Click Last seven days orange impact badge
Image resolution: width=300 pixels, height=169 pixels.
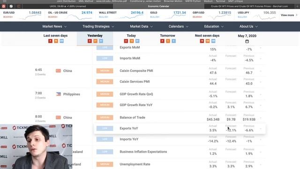[x=56, y=41]
